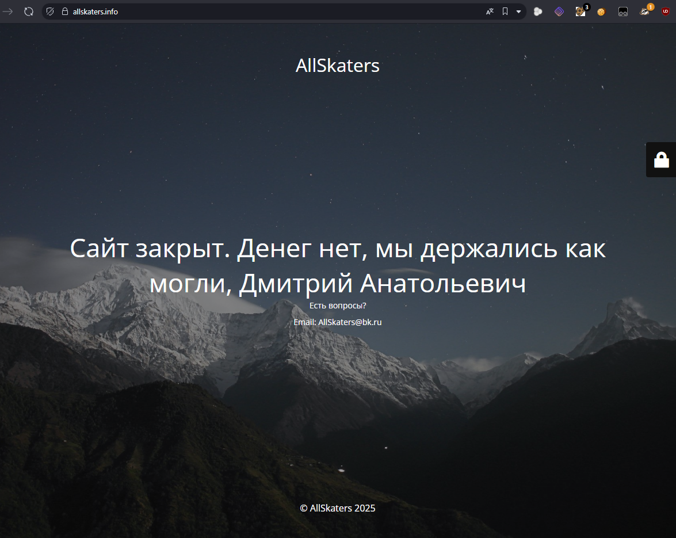Open the dark reader glasses extension

pyautogui.click(x=623, y=12)
